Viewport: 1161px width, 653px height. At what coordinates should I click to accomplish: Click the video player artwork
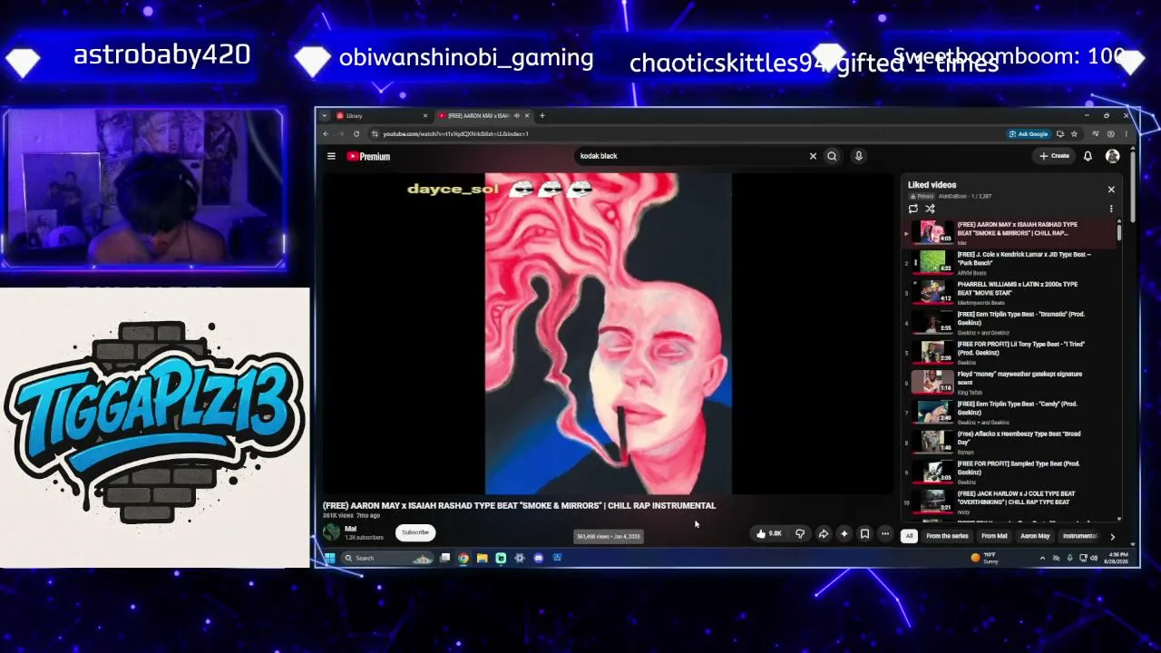coord(609,334)
